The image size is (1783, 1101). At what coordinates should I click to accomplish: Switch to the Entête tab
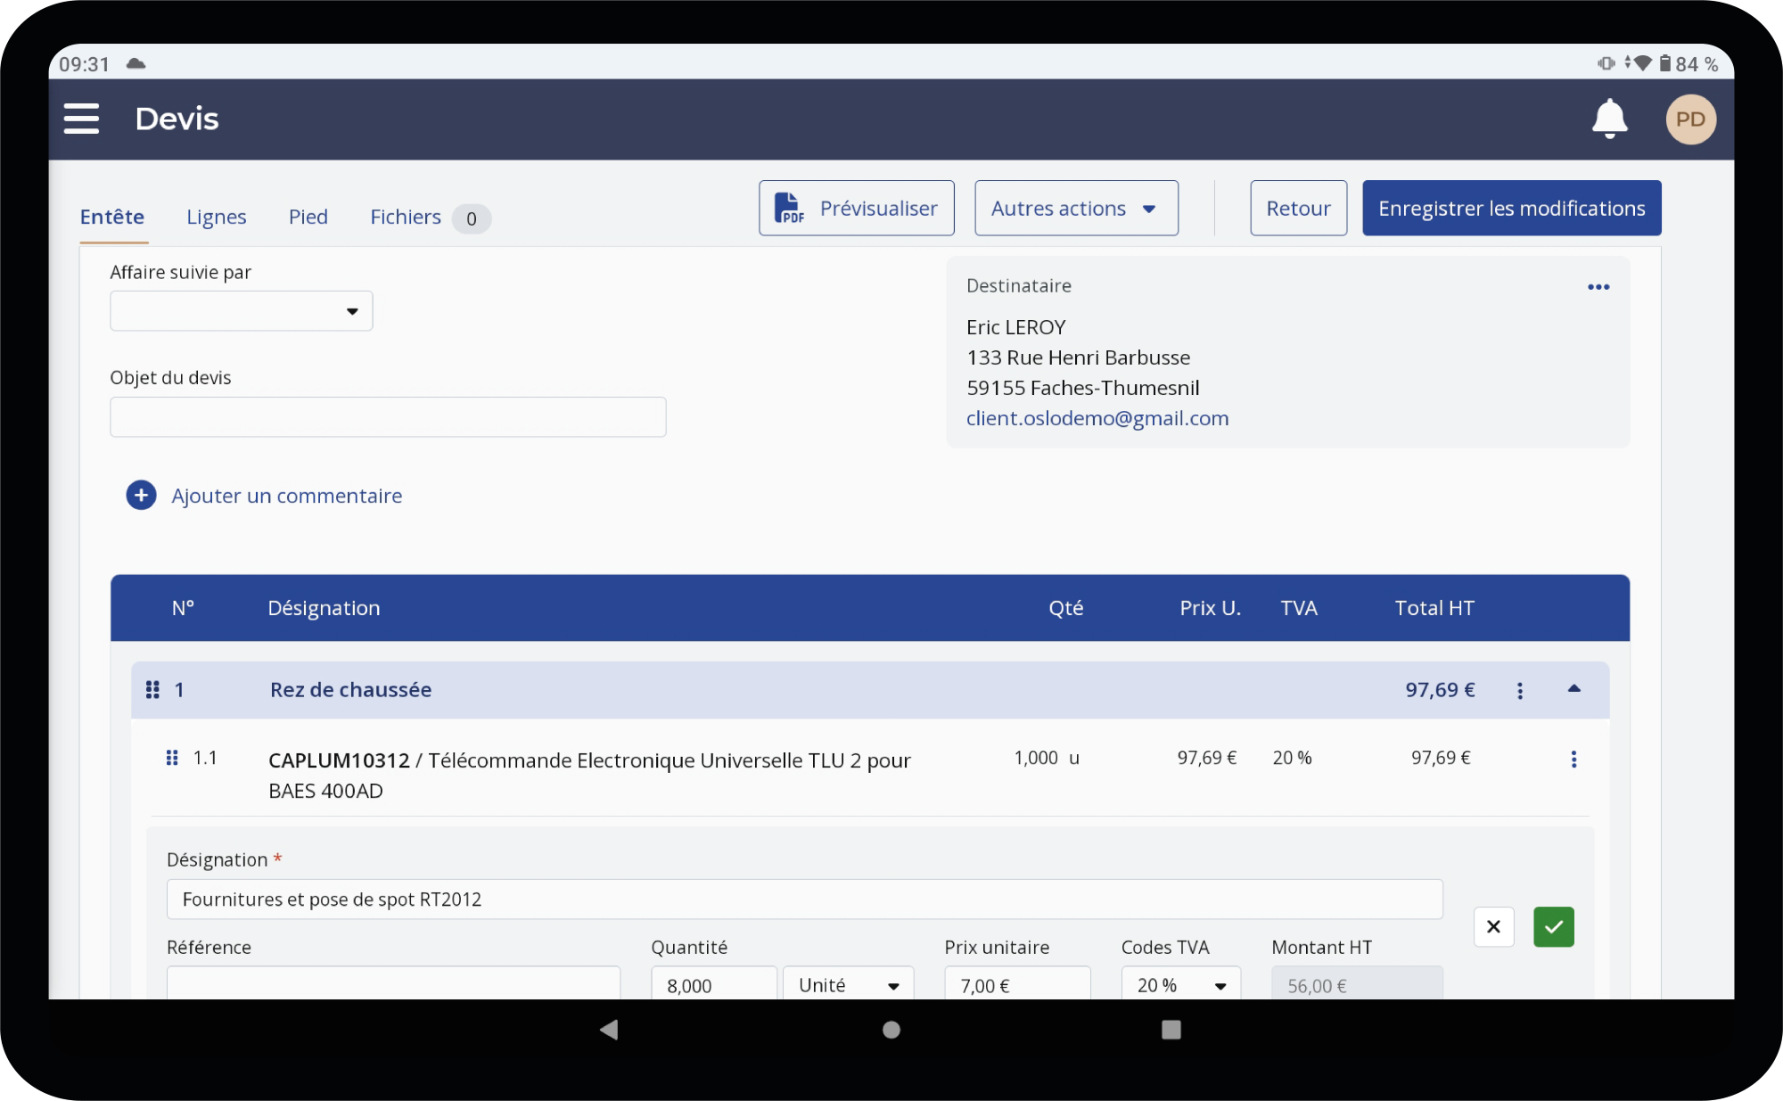tap(112, 217)
